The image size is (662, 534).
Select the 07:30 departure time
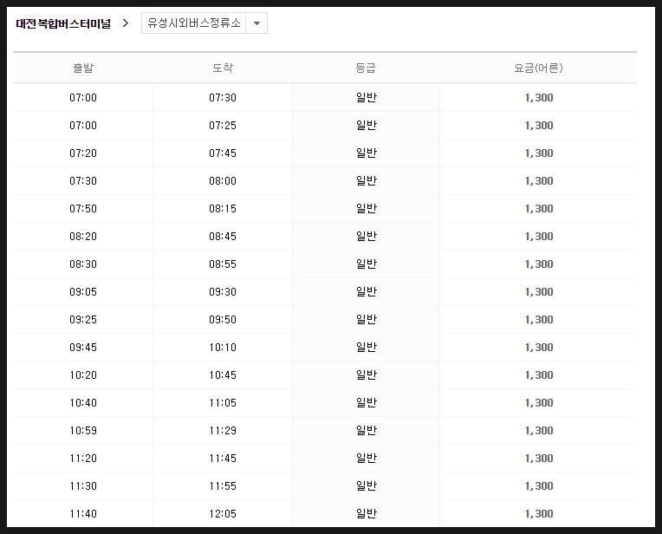click(x=83, y=181)
